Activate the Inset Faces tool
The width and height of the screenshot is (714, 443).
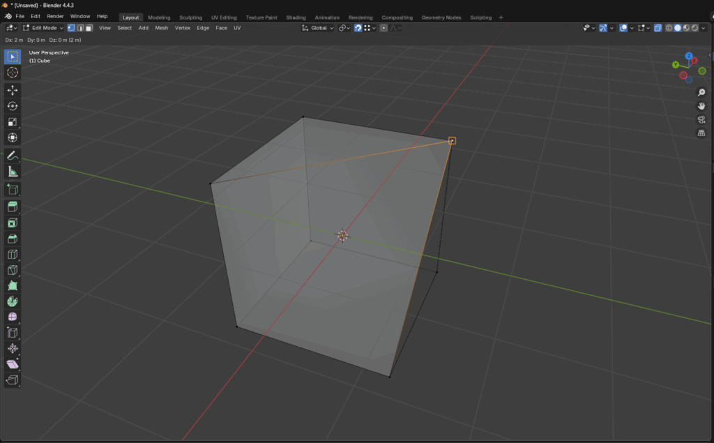(13, 223)
